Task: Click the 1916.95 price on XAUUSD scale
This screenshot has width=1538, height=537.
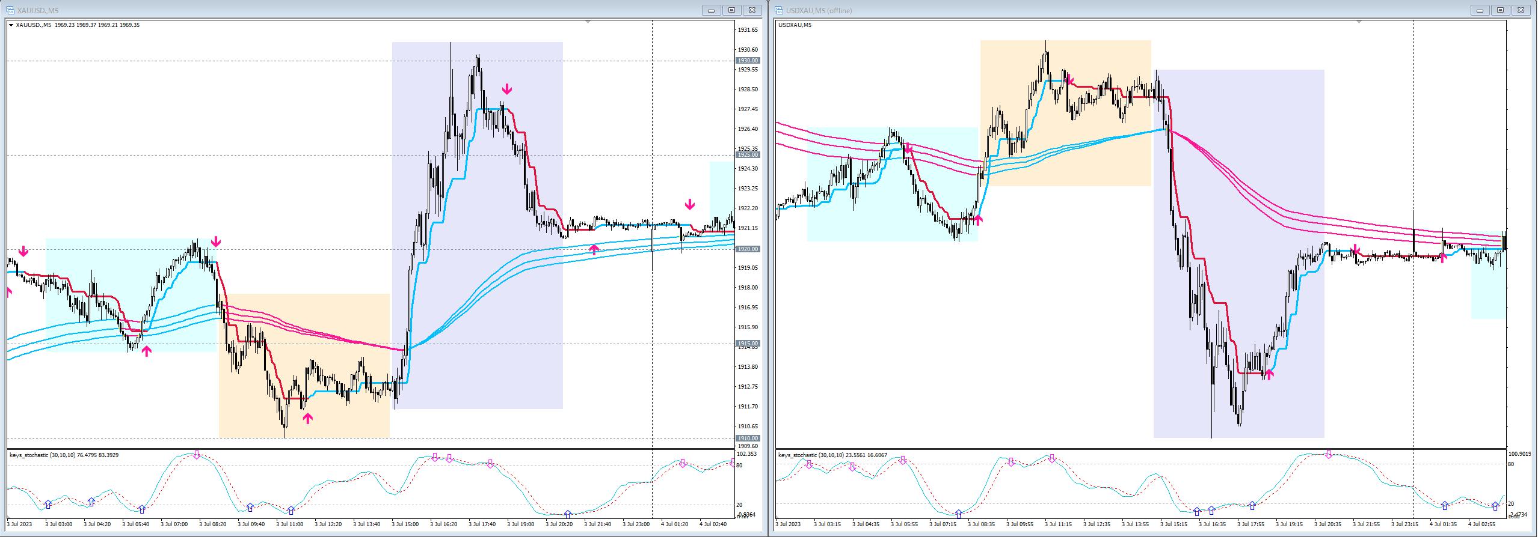Action: click(x=748, y=308)
